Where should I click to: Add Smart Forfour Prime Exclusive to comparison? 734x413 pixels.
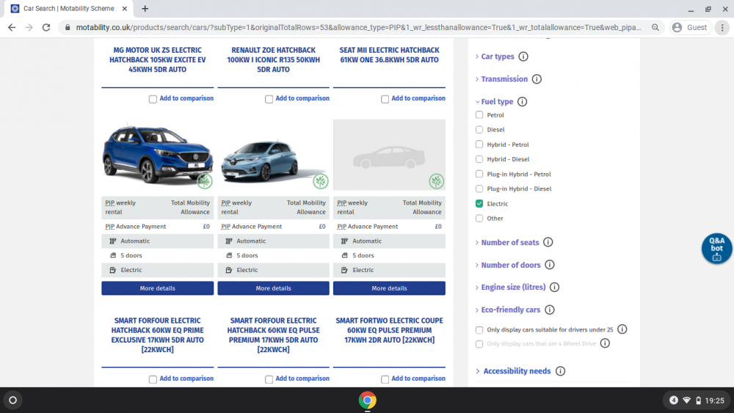tap(153, 379)
